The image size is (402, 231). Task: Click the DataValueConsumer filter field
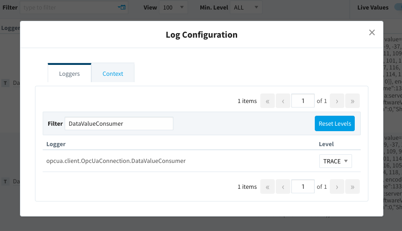pyautogui.click(x=119, y=123)
